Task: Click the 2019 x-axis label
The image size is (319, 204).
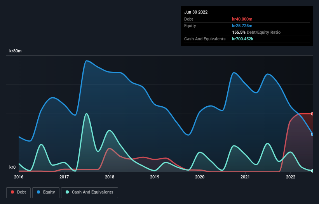Action: pos(155,177)
